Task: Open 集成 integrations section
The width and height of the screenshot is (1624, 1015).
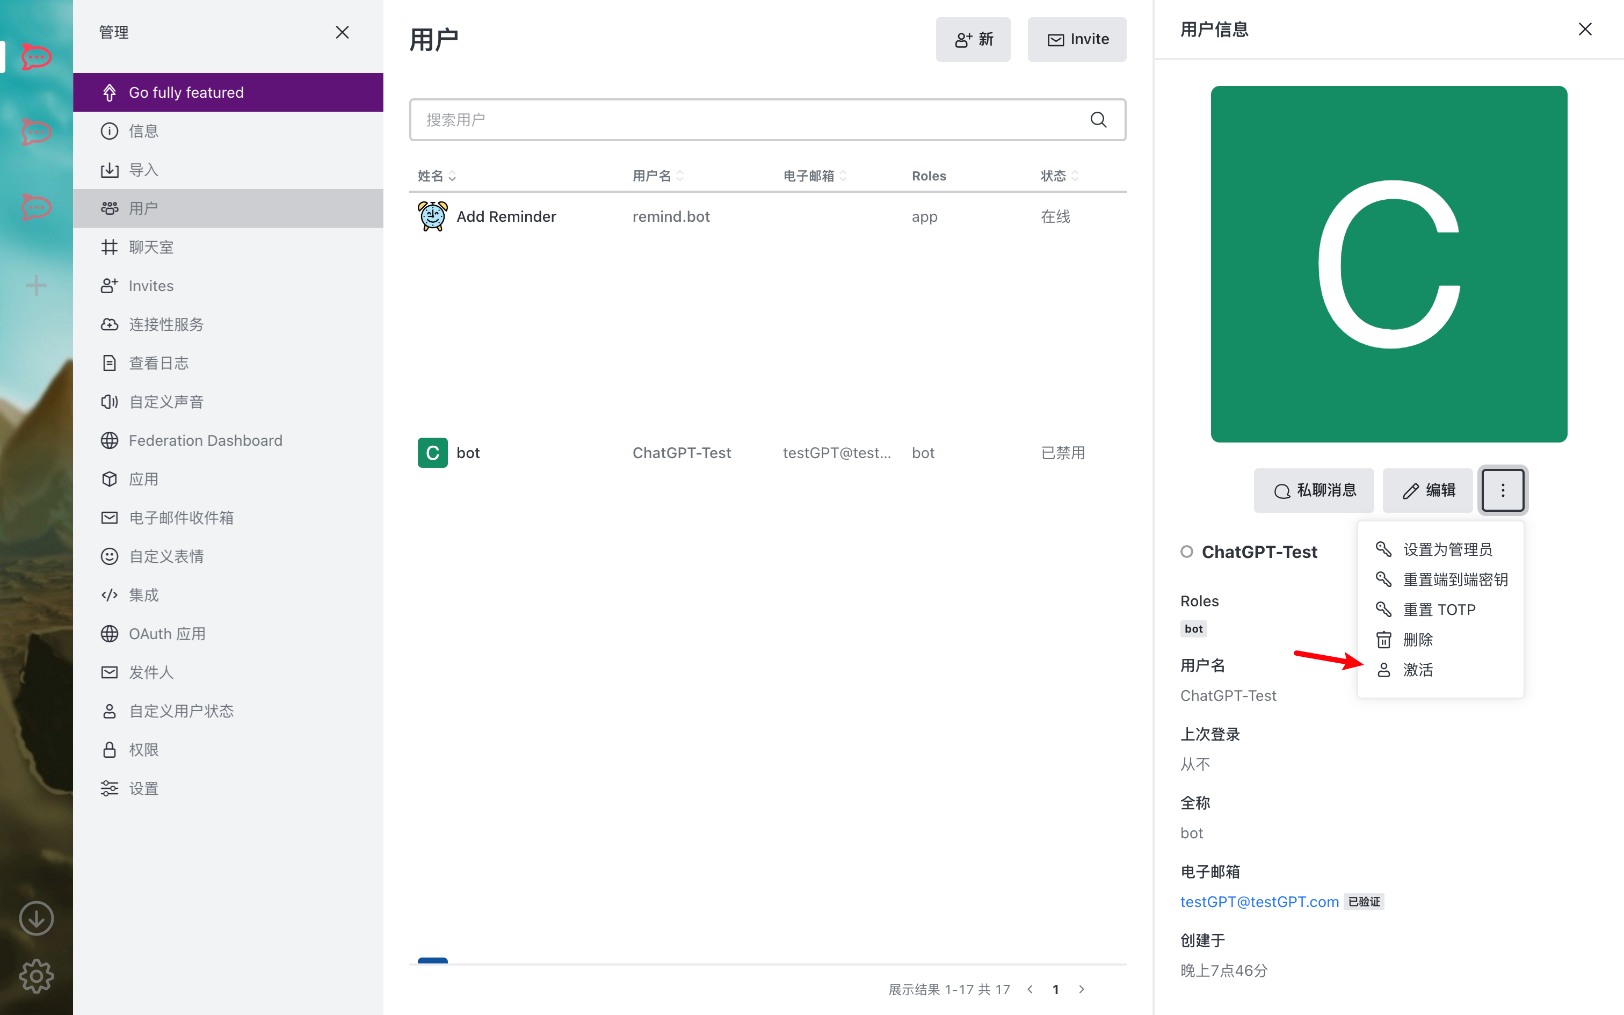Action: pyautogui.click(x=228, y=595)
